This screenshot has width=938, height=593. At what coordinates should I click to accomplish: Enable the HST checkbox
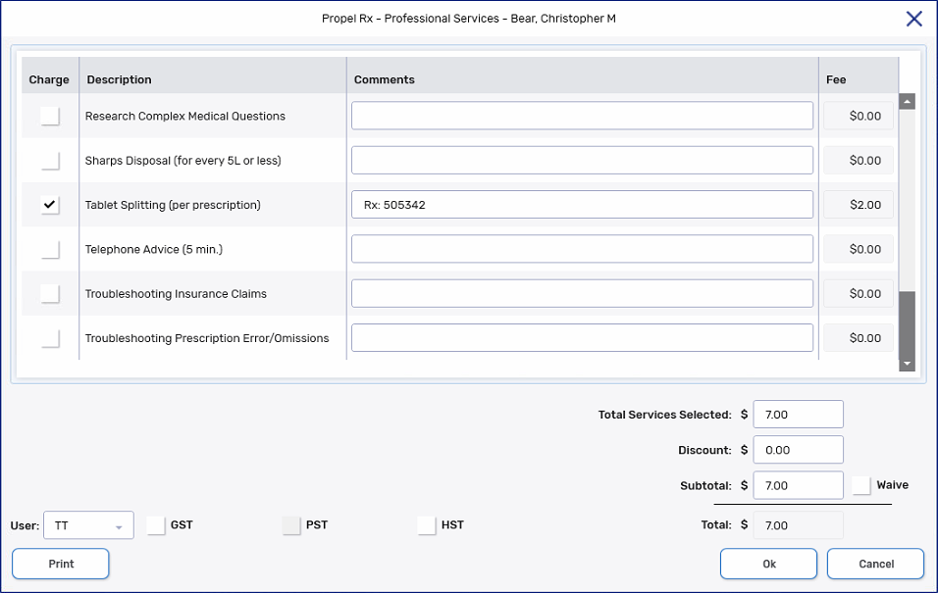coord(426,524)
